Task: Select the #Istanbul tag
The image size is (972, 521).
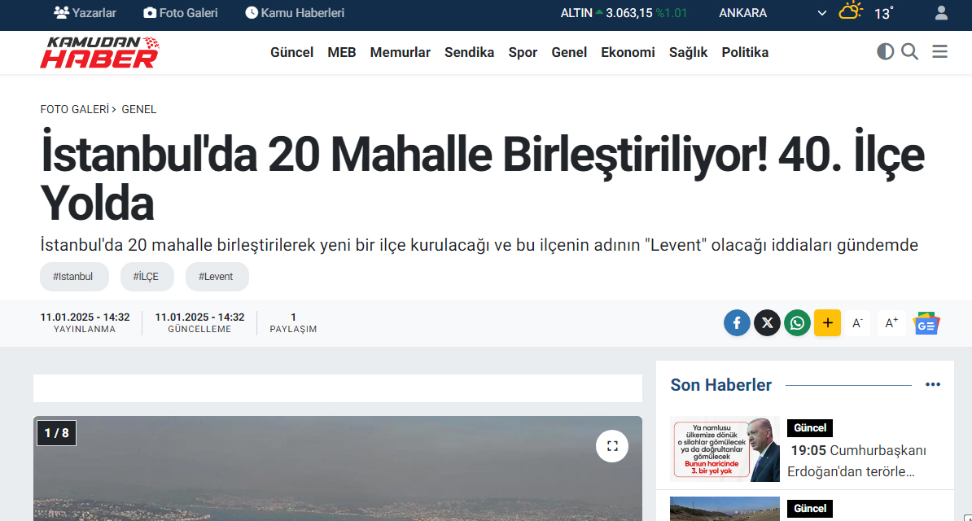Action: click(74, 277)
